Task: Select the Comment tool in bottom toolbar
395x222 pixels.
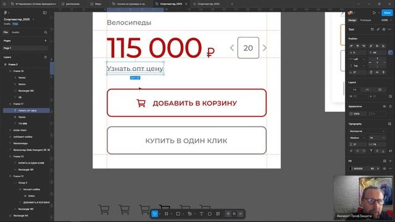Action: (x=210, y=214)
